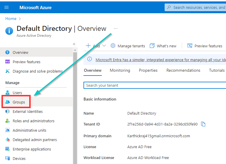Click What's new external link icon
The height and width of the screenshot is (164, 226).
[x=152, y=46]
